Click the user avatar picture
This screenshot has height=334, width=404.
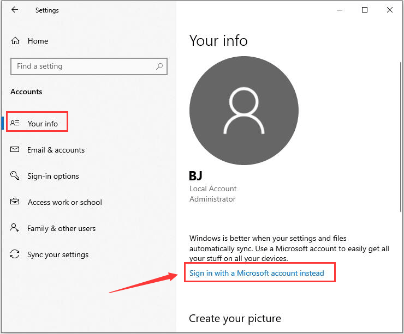pos(244,111)
